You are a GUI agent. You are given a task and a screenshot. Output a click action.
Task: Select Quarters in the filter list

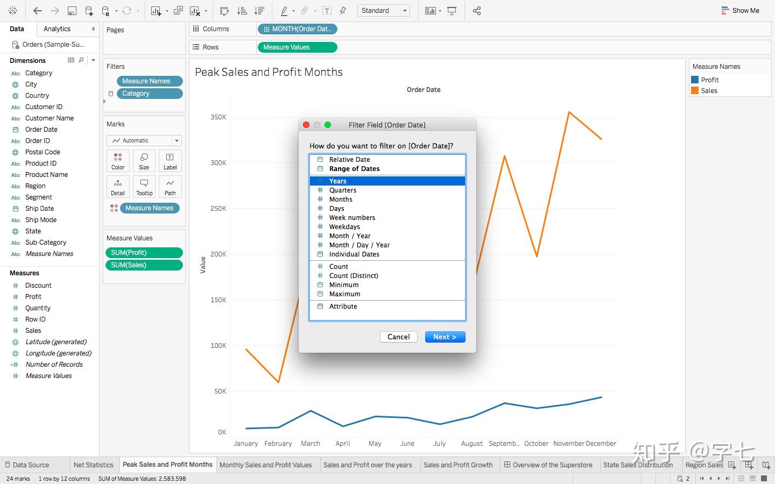click(x=387, y=190)
